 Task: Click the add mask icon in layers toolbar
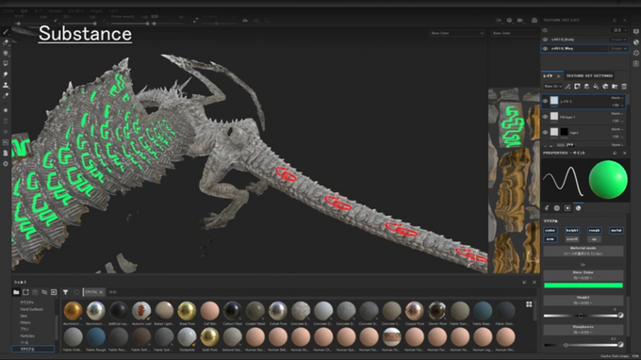(577, 86)
